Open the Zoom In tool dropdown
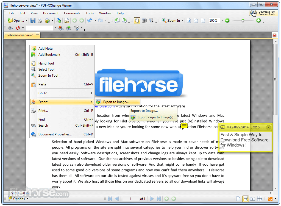The width and height of the screenshot is (281, 206). (183, 21)
